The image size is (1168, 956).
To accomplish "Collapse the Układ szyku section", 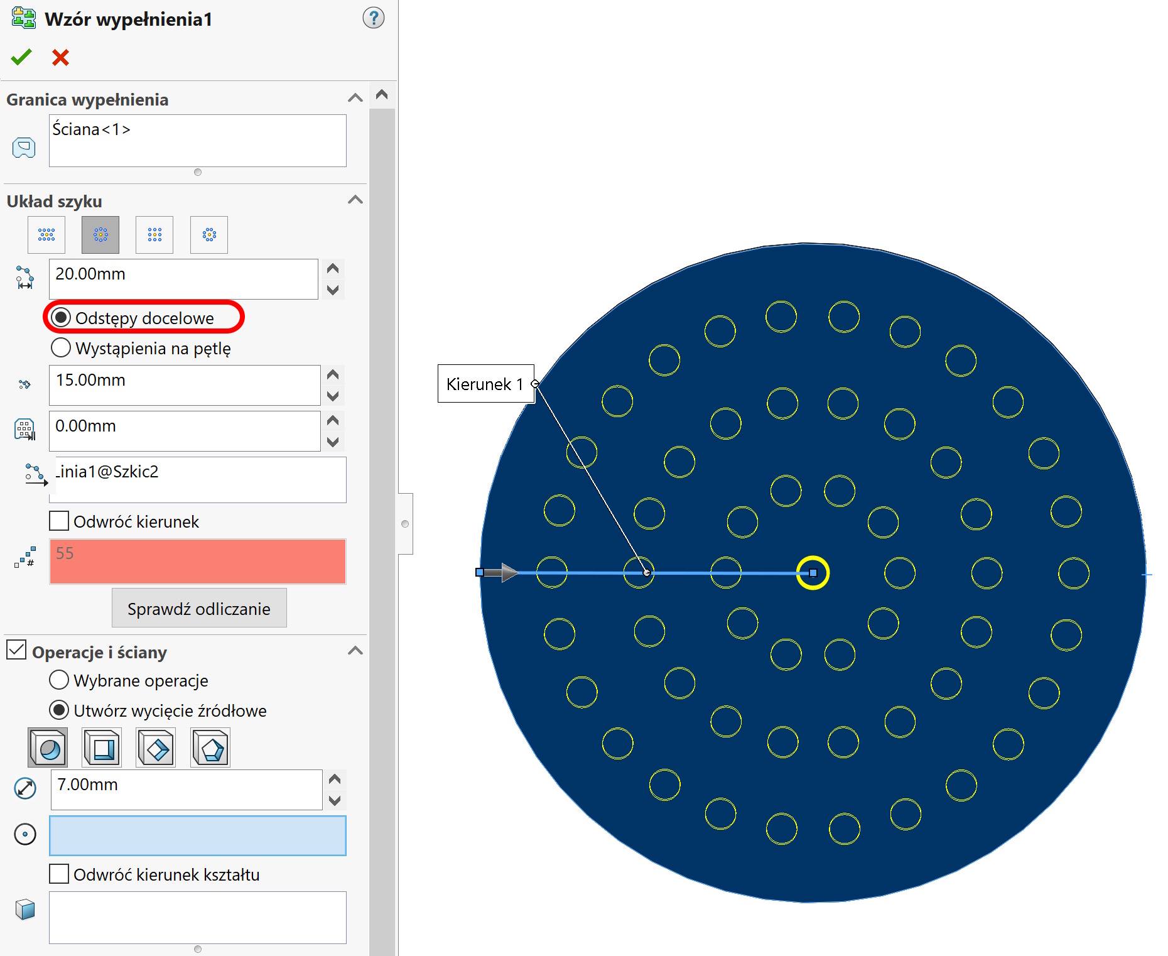I will 355,200.
